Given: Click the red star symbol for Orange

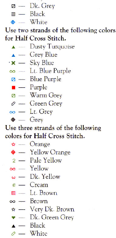Looking at the screenshot, I should (x=13, y=144).
